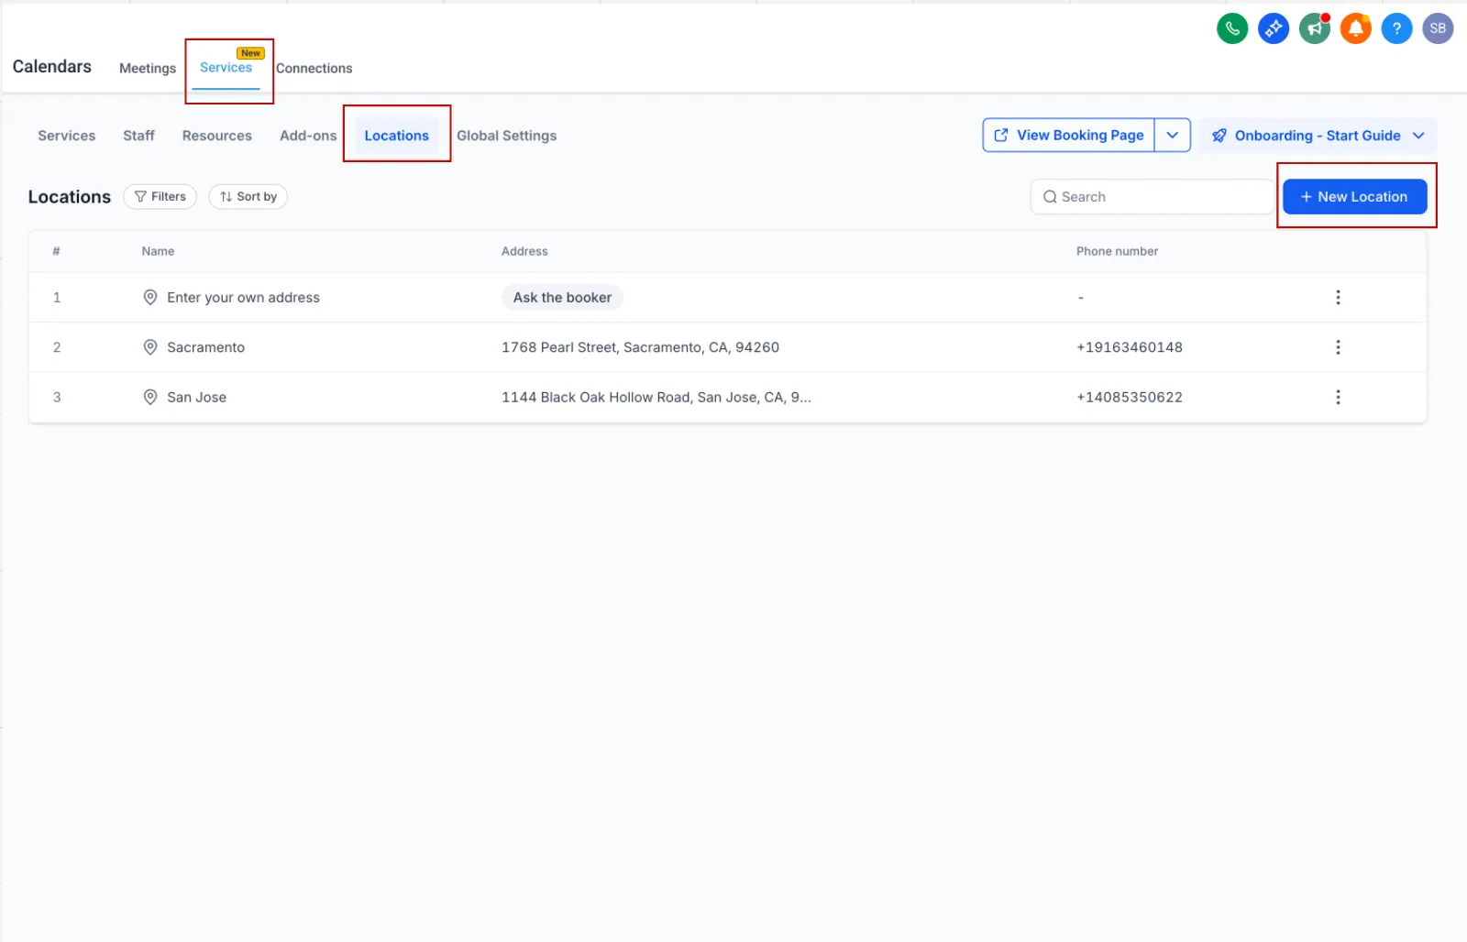Switch to the Global Settings tab

click(507, 135)
